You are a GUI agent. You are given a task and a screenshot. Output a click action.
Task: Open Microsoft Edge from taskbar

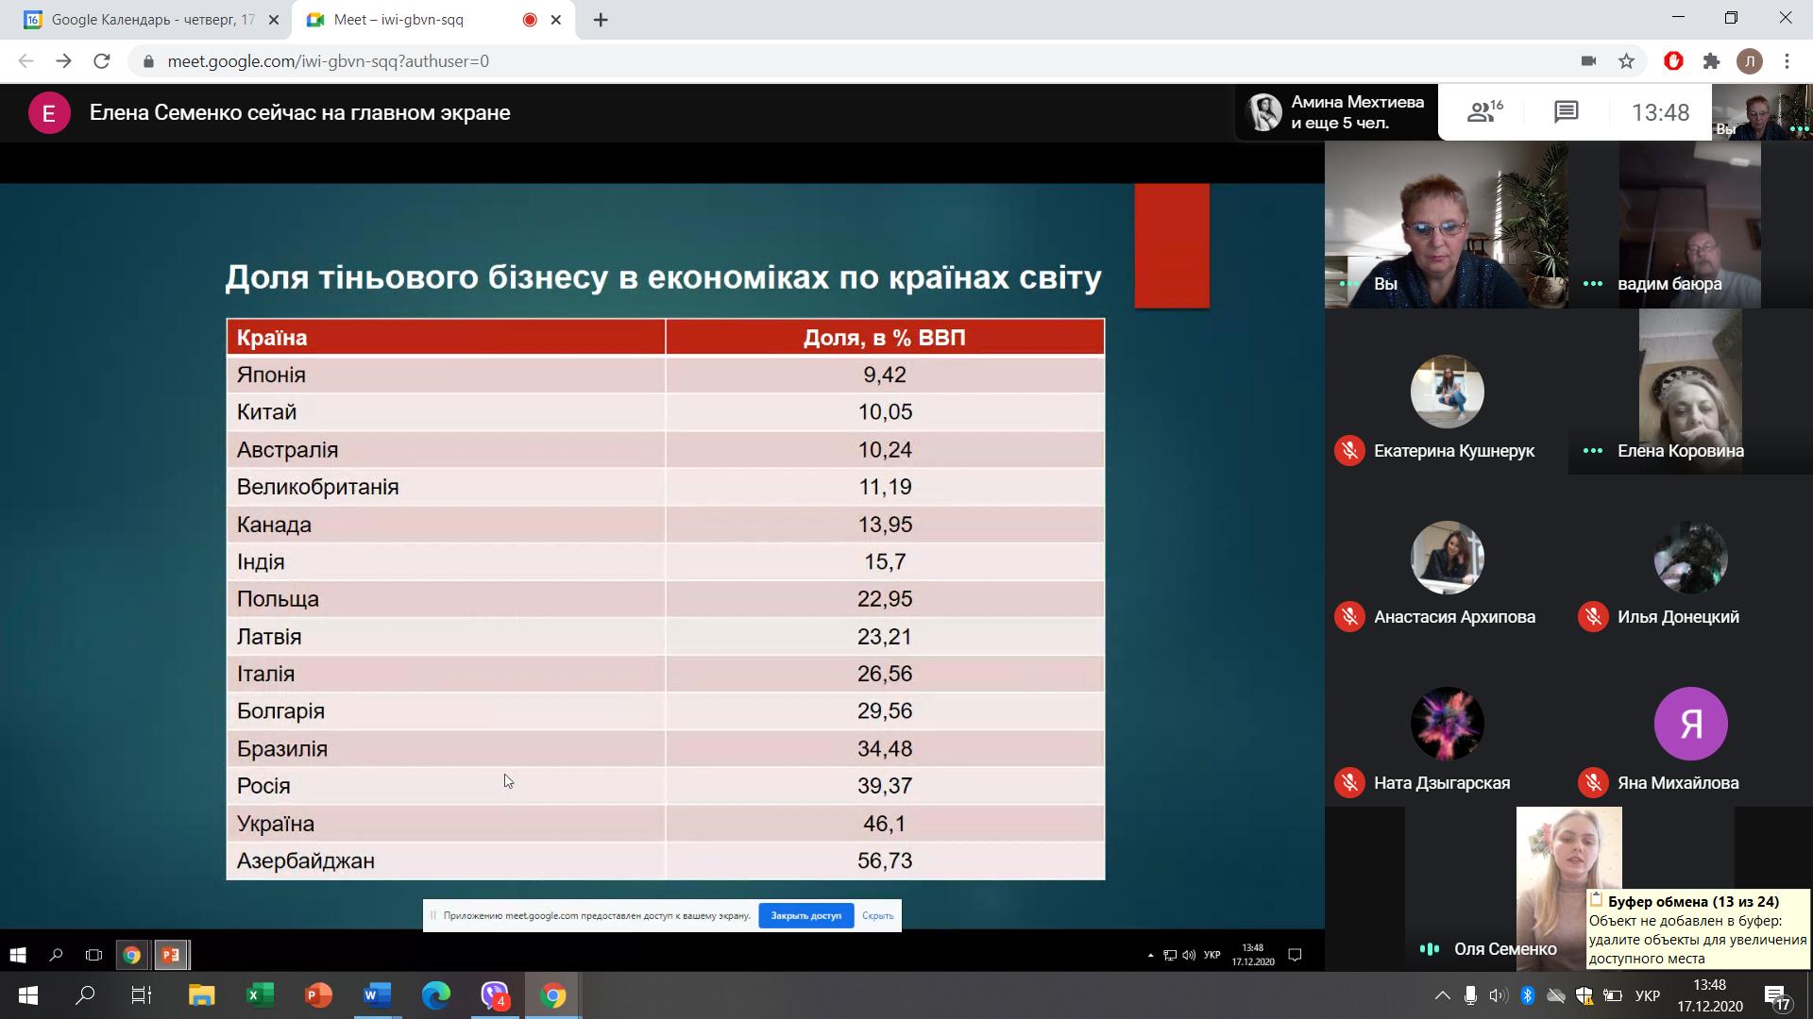point(435,995)
